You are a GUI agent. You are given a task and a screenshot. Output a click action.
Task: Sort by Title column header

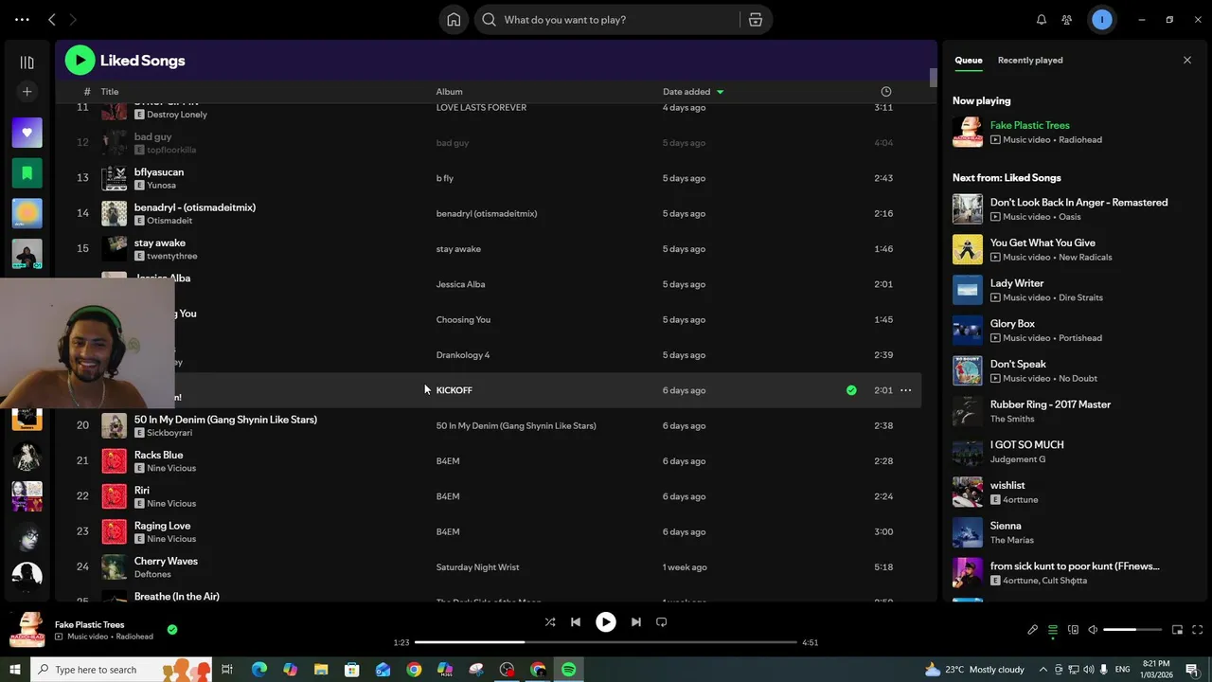110,92
